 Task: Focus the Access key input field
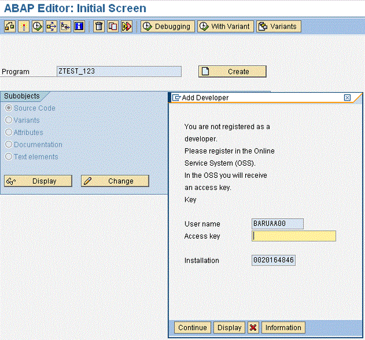(x=294, y=236)
